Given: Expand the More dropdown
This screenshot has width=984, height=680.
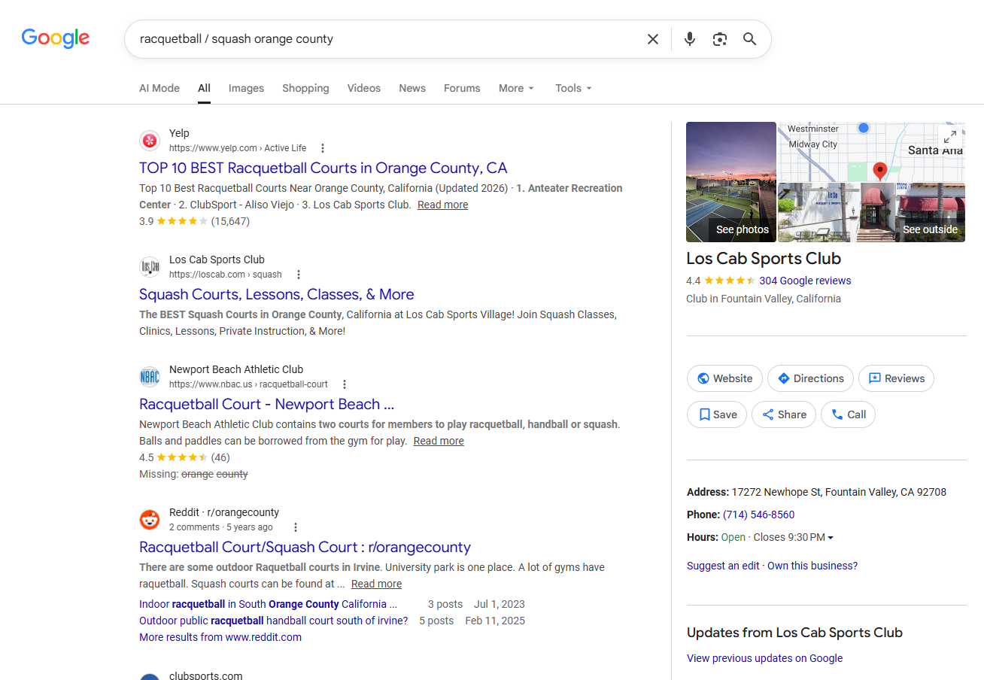Looking at the screenshot, I should 516,88.
